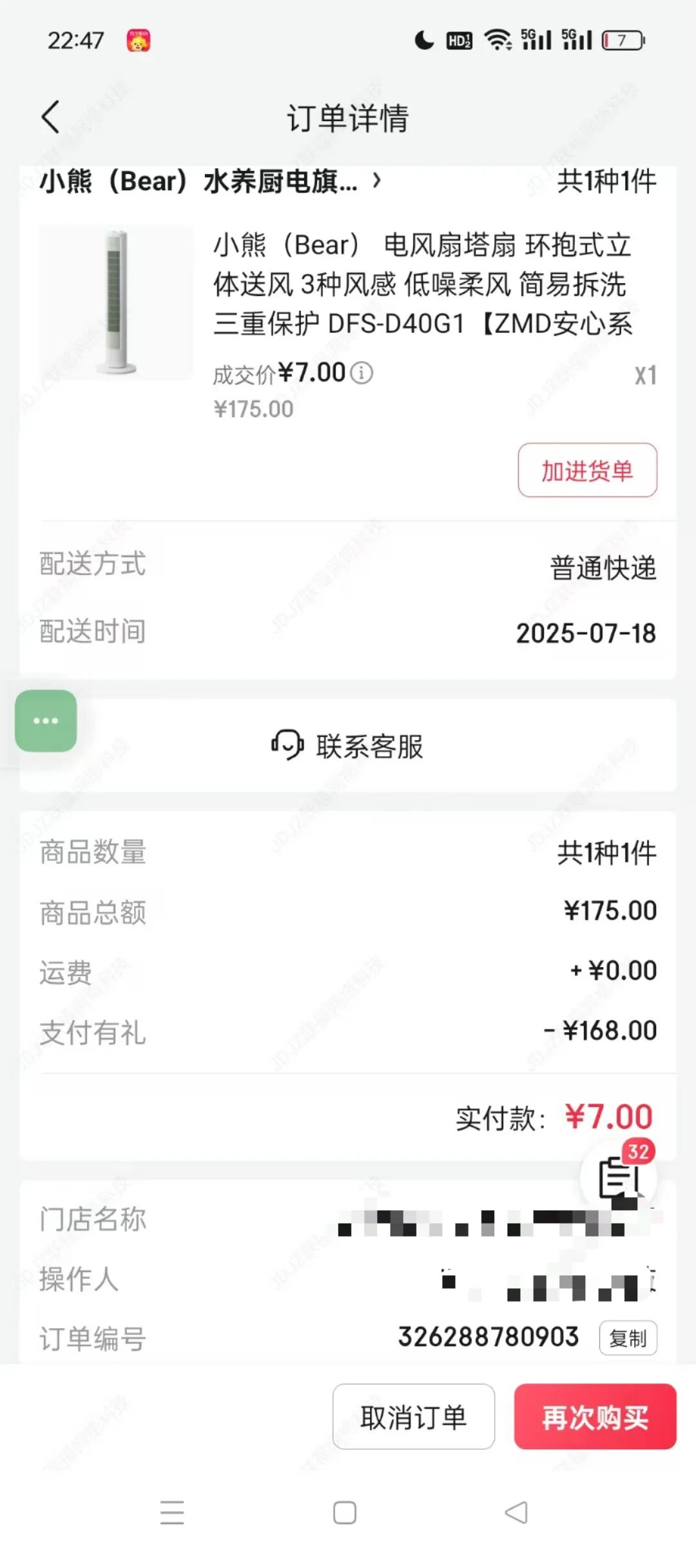Open the tower fan product thumbnail
Screen dimensions: 696x1555
pos(116,302)
